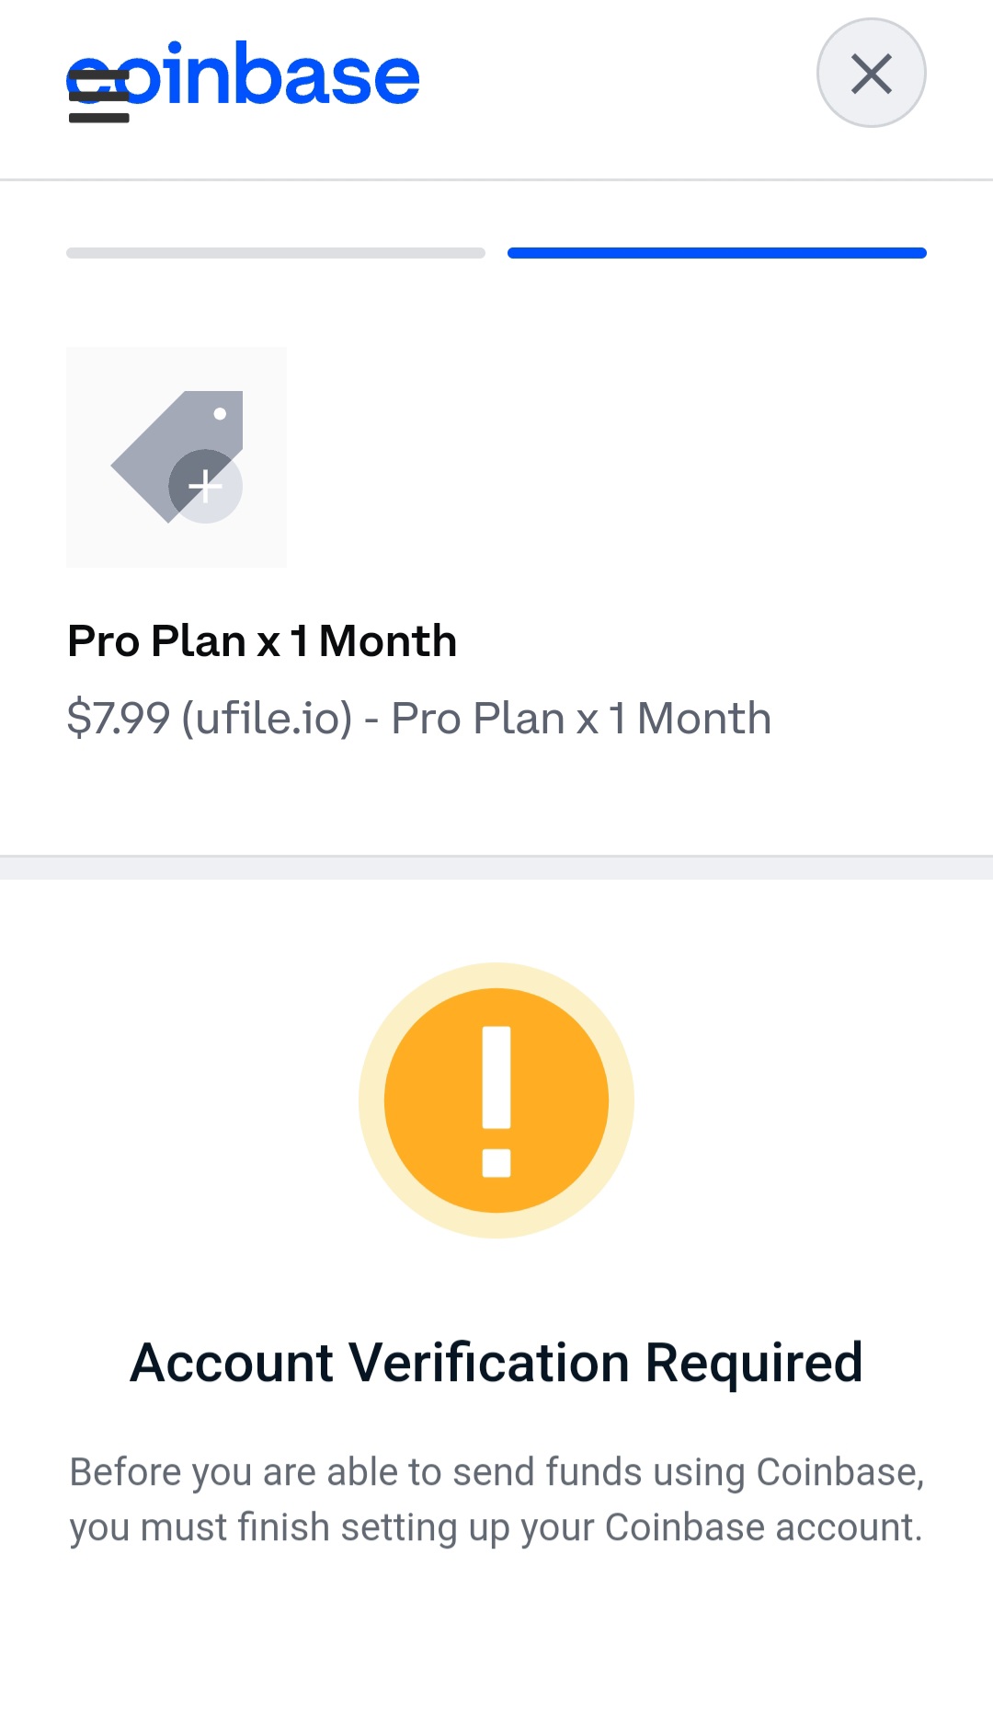Click the "Account Verification Required" heading
Screen dimensions: 993x1716
[496, 1363]
